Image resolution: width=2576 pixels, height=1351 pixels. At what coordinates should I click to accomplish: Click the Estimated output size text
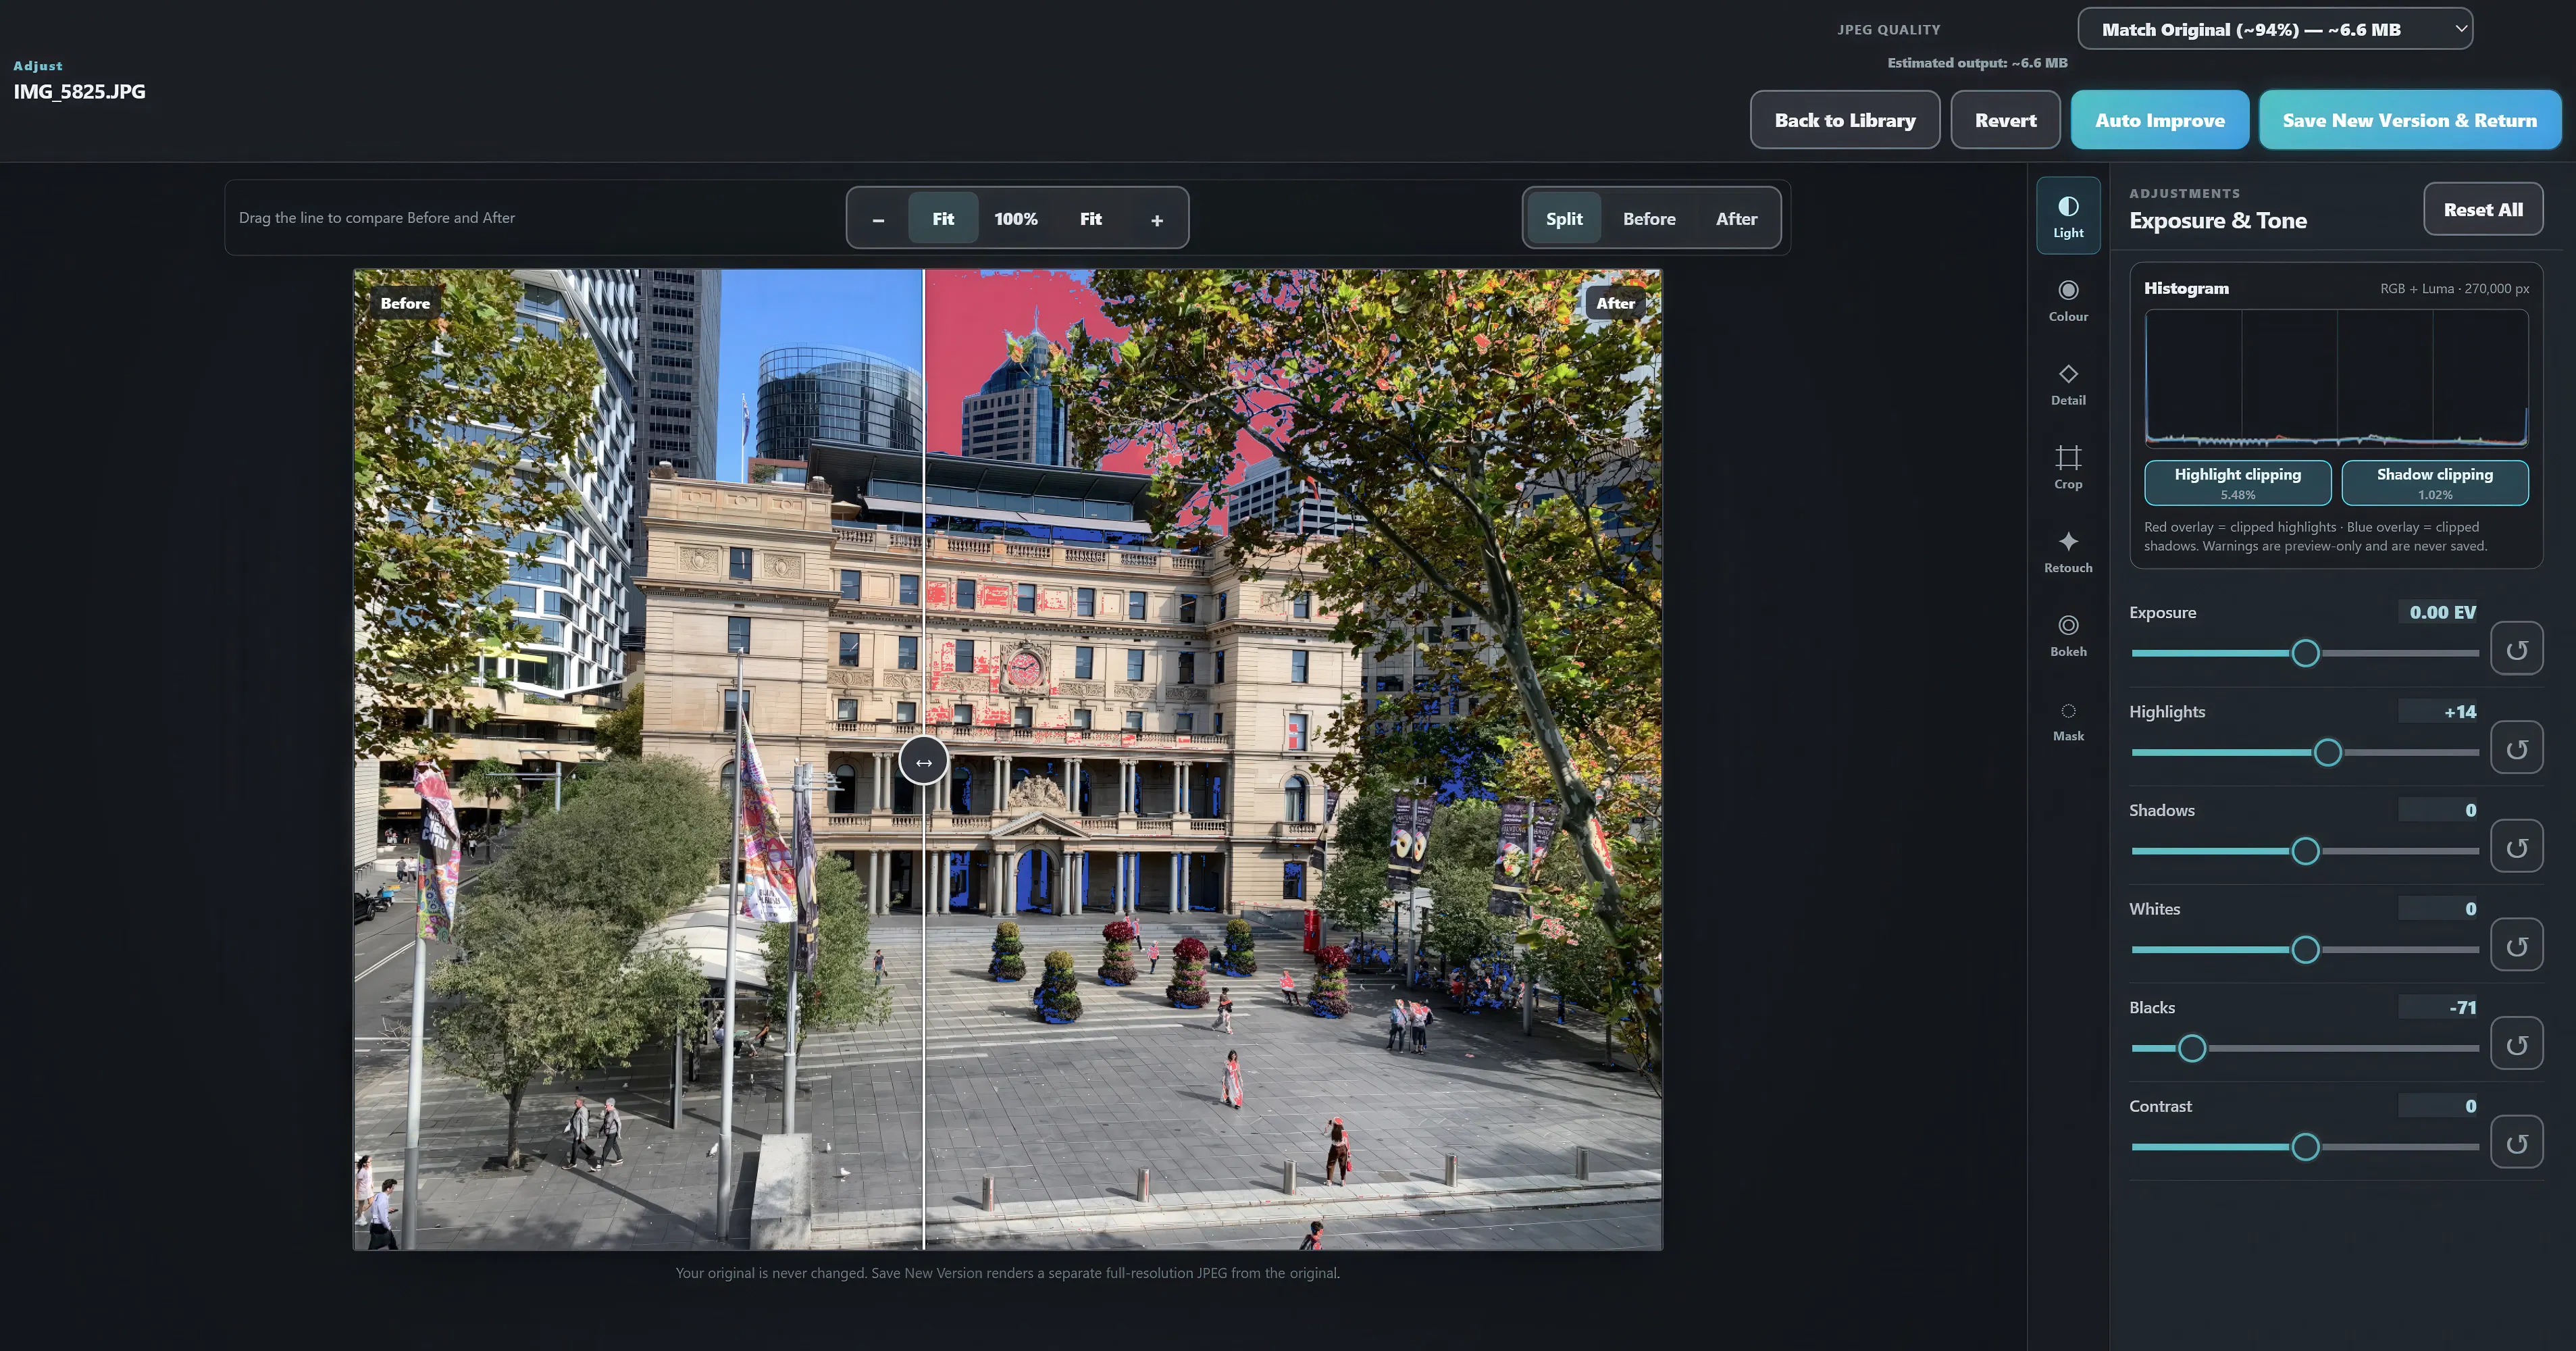point(1977,62)
